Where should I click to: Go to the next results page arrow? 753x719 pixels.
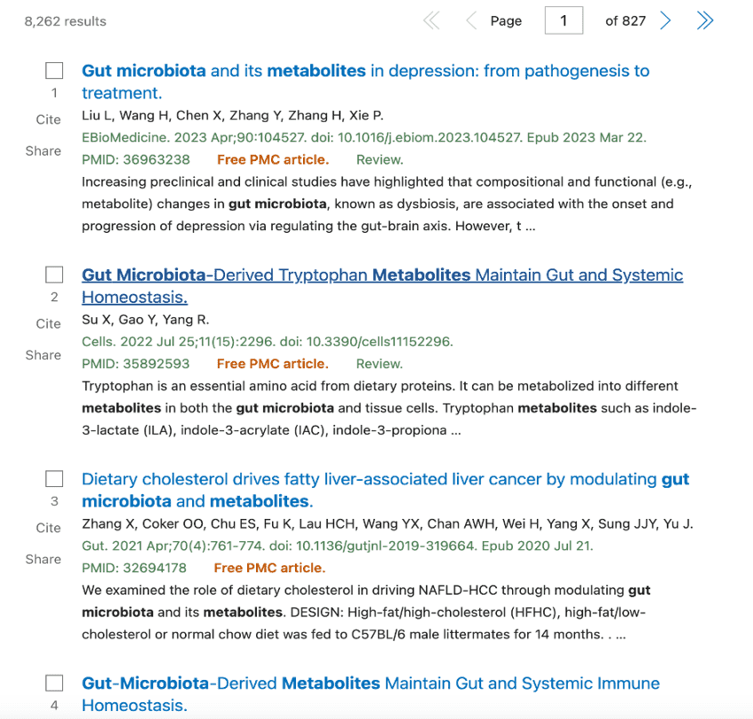665,20
